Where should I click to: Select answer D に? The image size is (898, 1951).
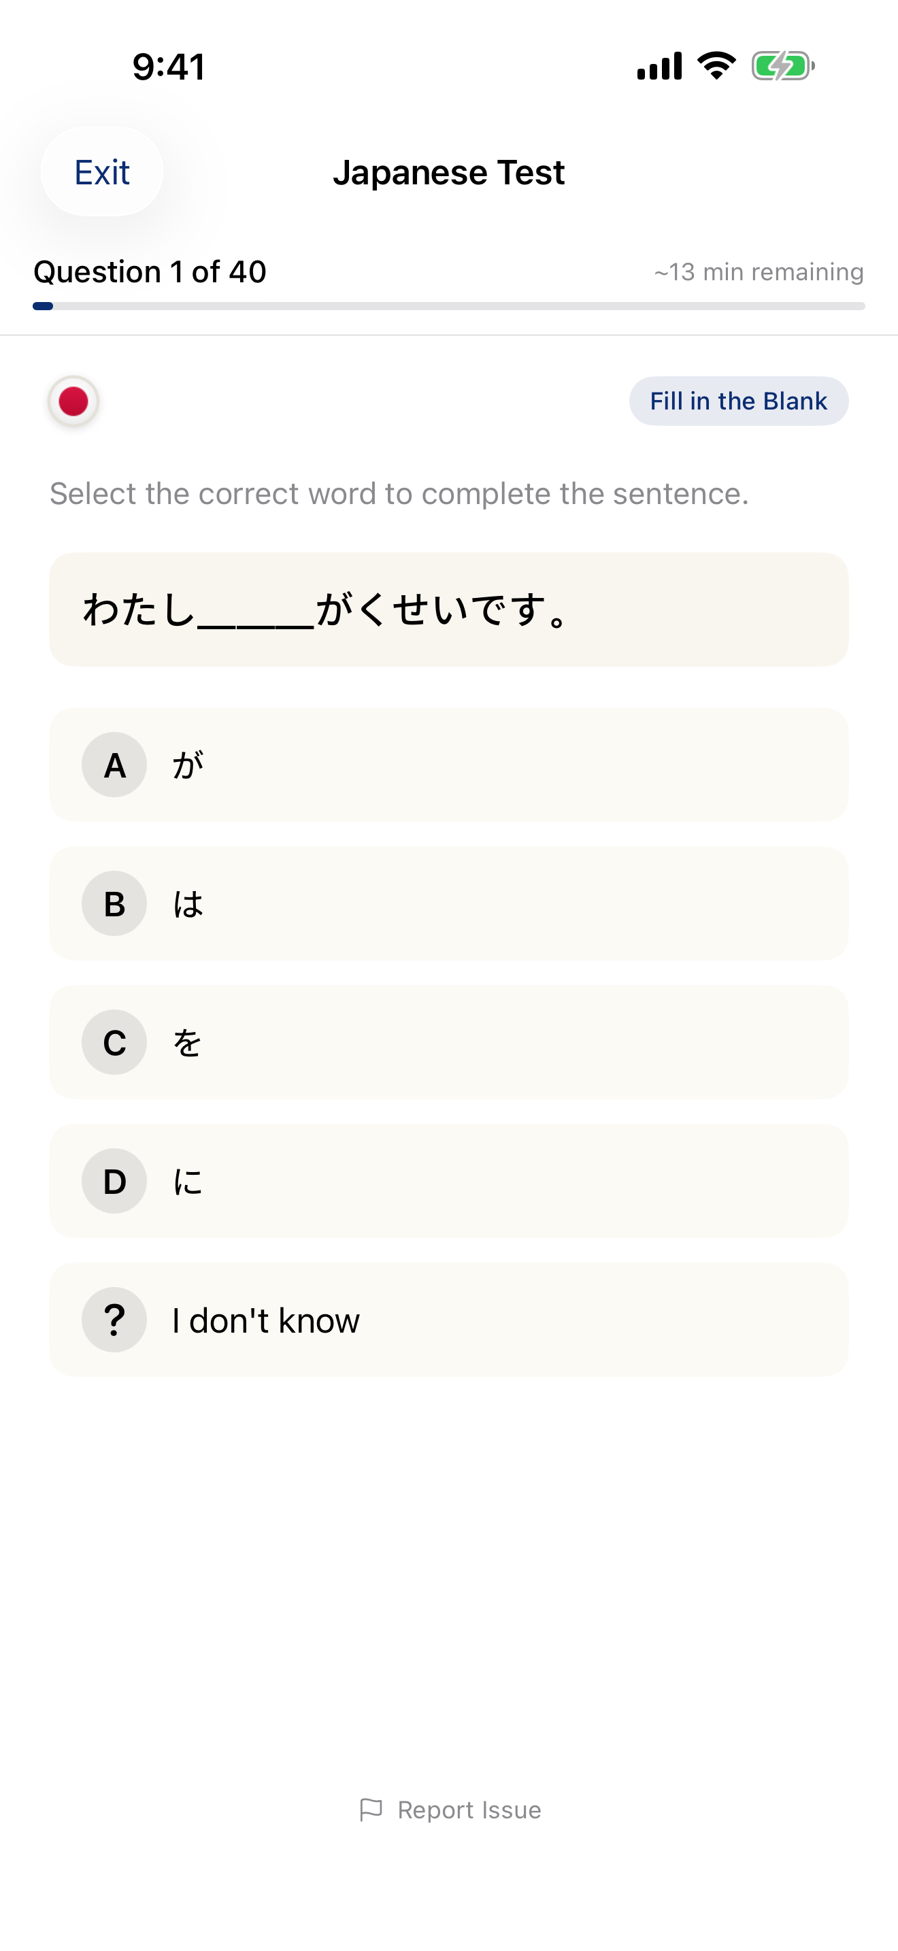pyautogui.click(x=448, y=1181)
